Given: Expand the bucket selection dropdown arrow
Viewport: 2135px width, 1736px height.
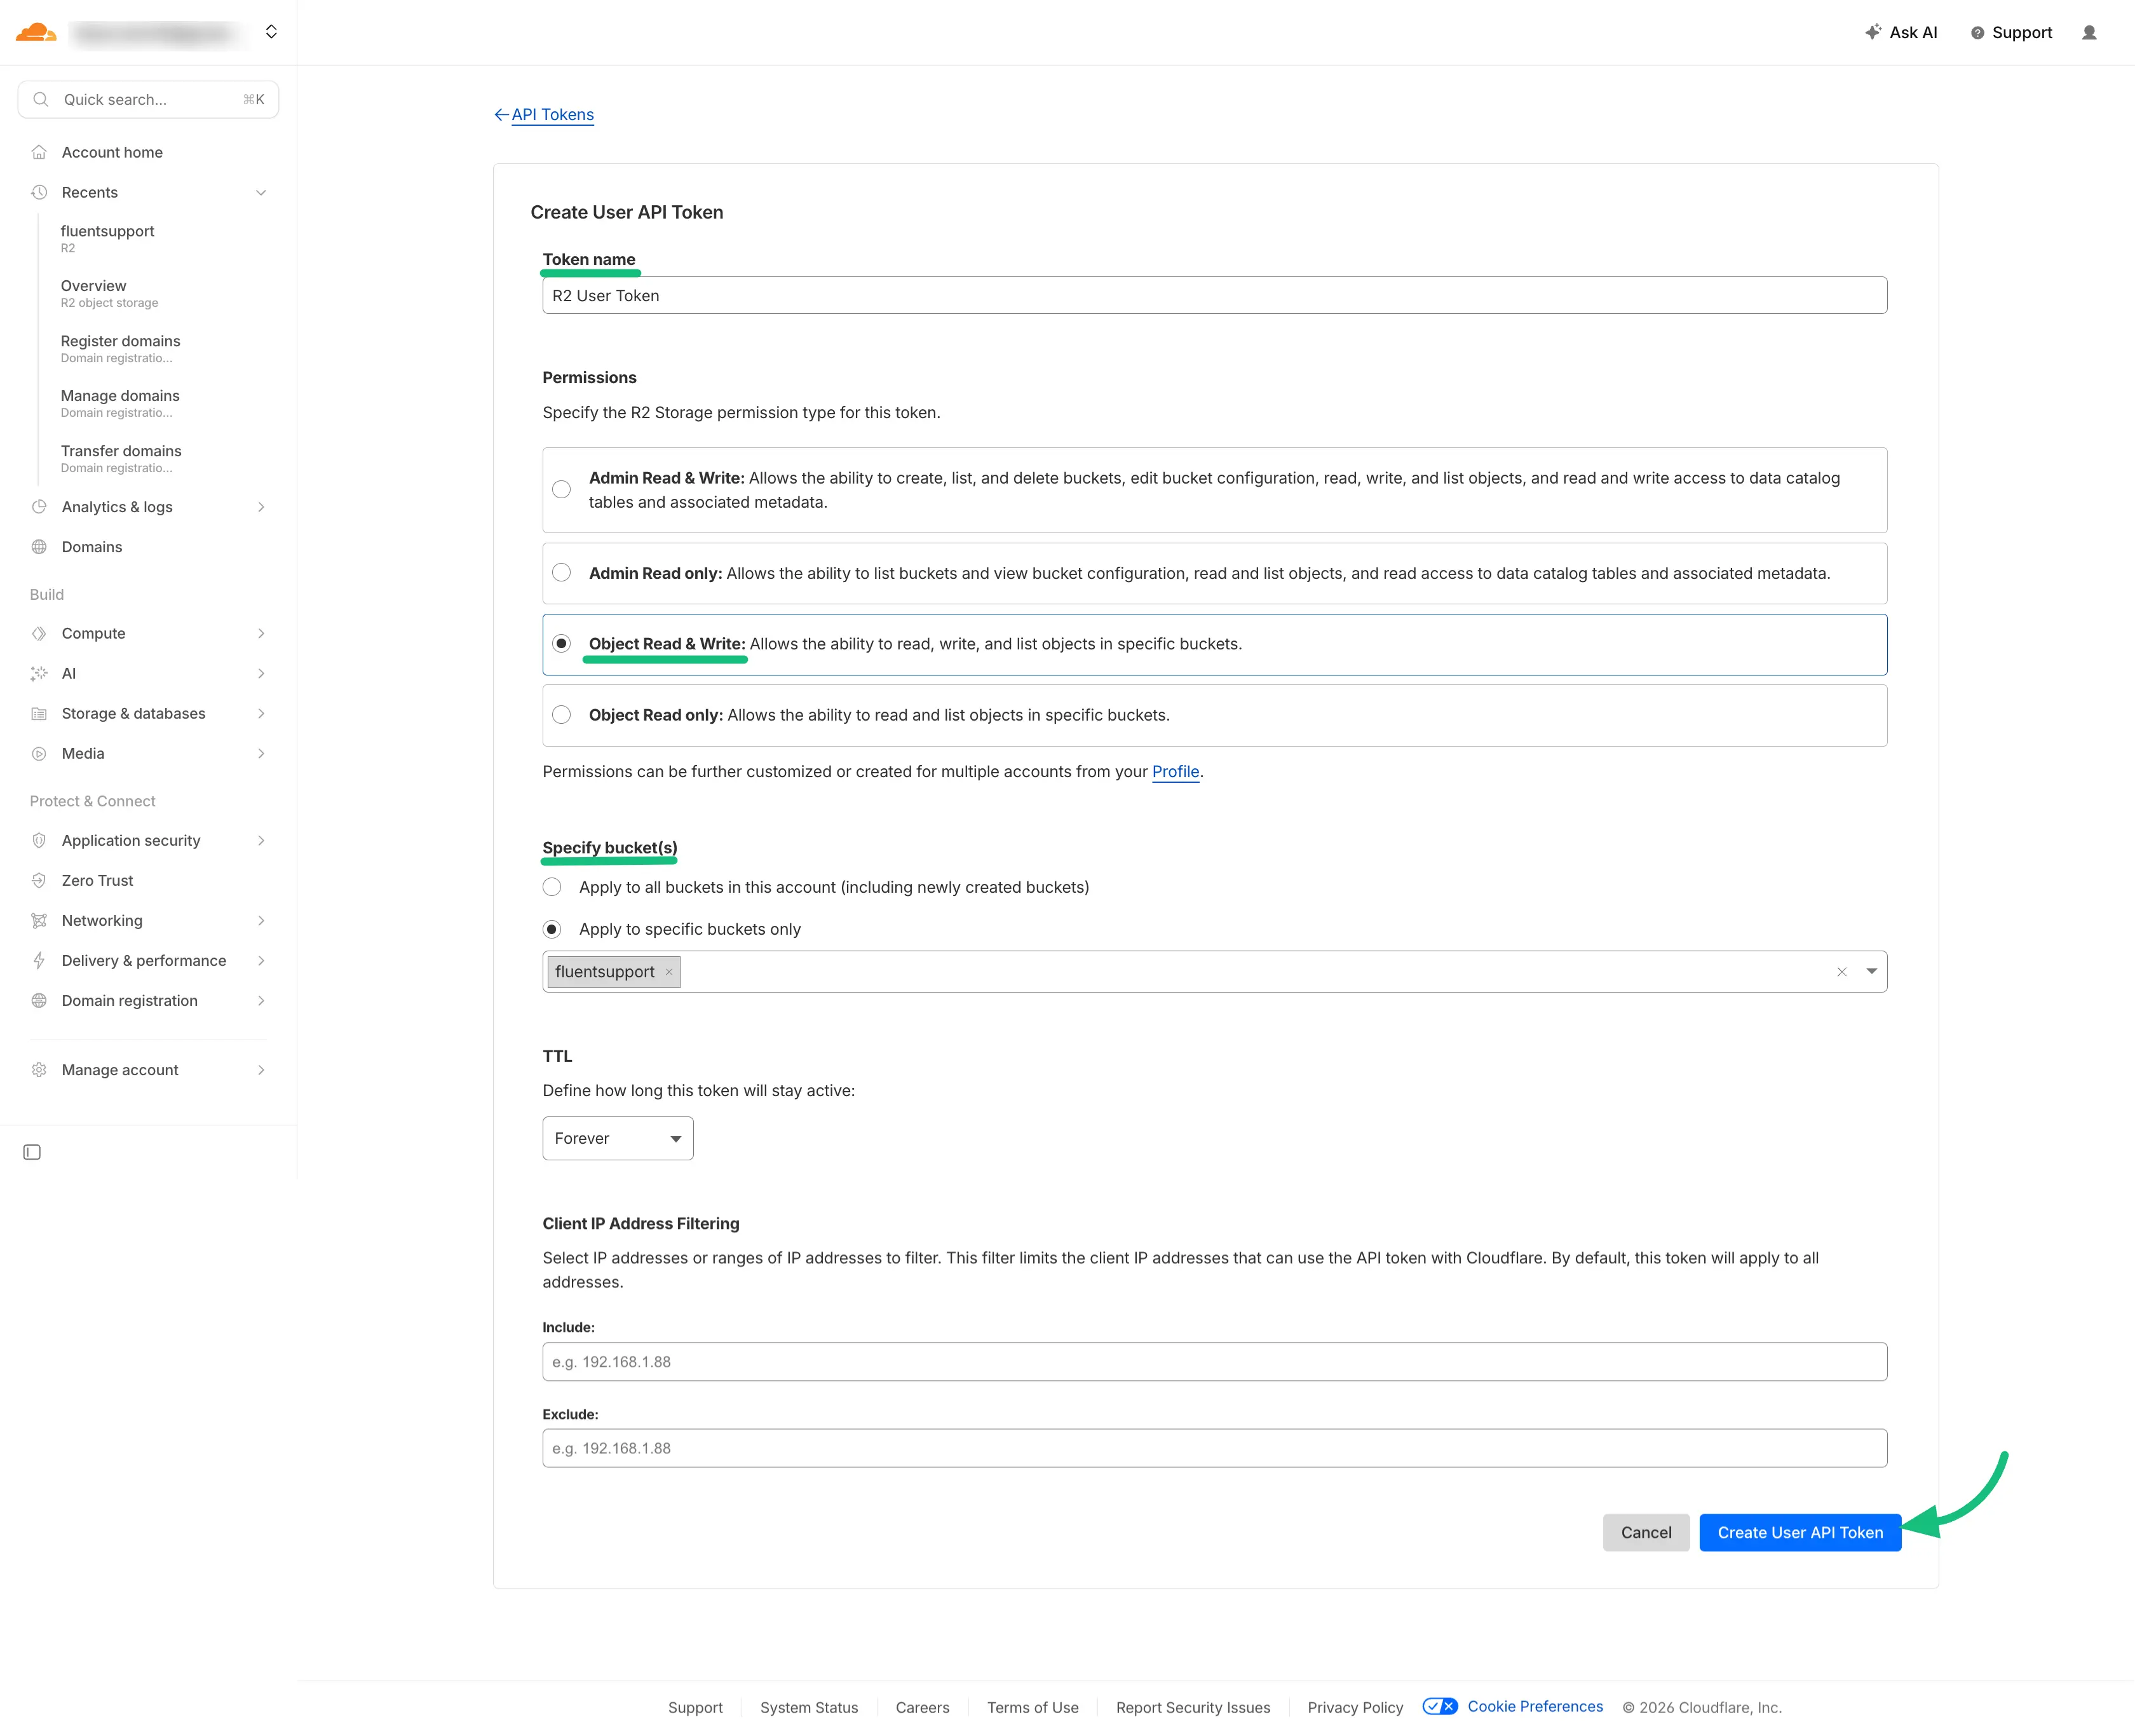Looking at the screenshot, I should coord(1871,972).
